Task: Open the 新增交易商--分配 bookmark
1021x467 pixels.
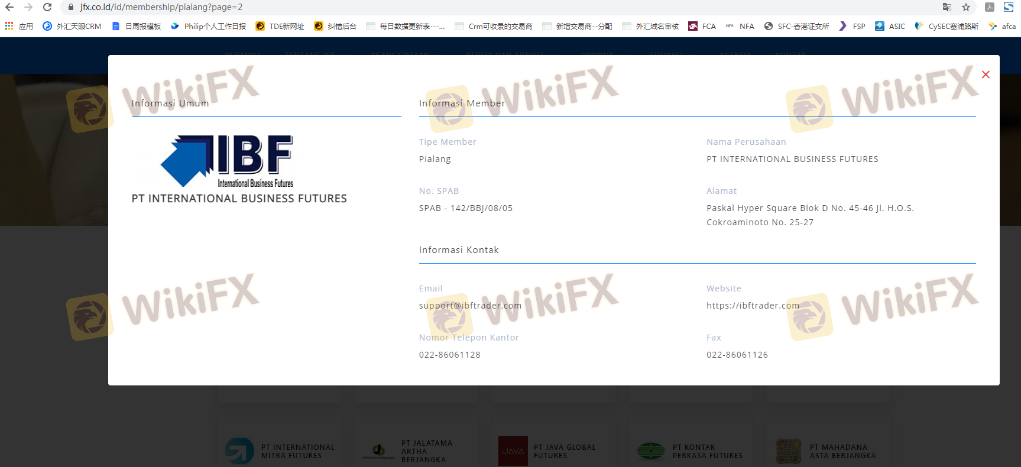Action: click(577, 26)
